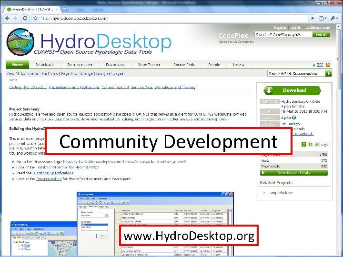
Task: Open the Source Code tab
Action: (x=184, y=65)
